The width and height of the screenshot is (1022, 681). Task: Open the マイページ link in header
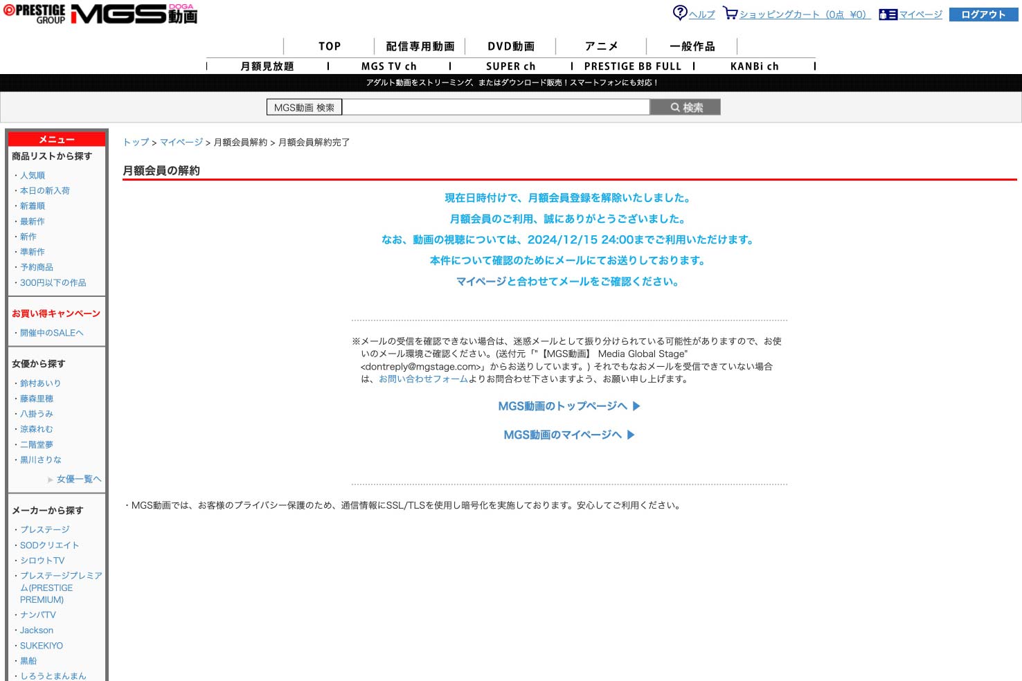pos(920,15)
